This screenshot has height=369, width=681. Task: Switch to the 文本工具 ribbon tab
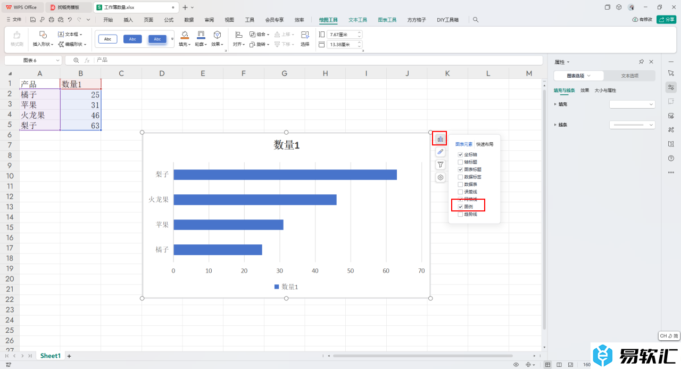(358, 20)
